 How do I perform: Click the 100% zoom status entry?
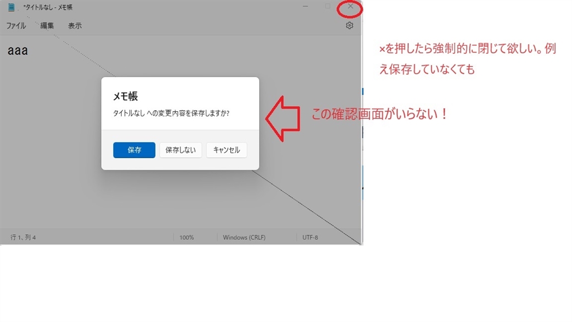187,237
